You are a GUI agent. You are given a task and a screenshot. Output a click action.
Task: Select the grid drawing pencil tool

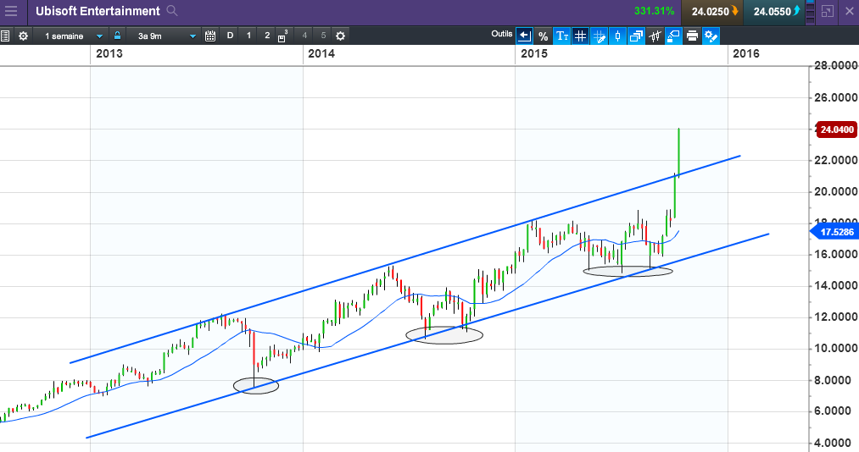click(x=600, y=36)
